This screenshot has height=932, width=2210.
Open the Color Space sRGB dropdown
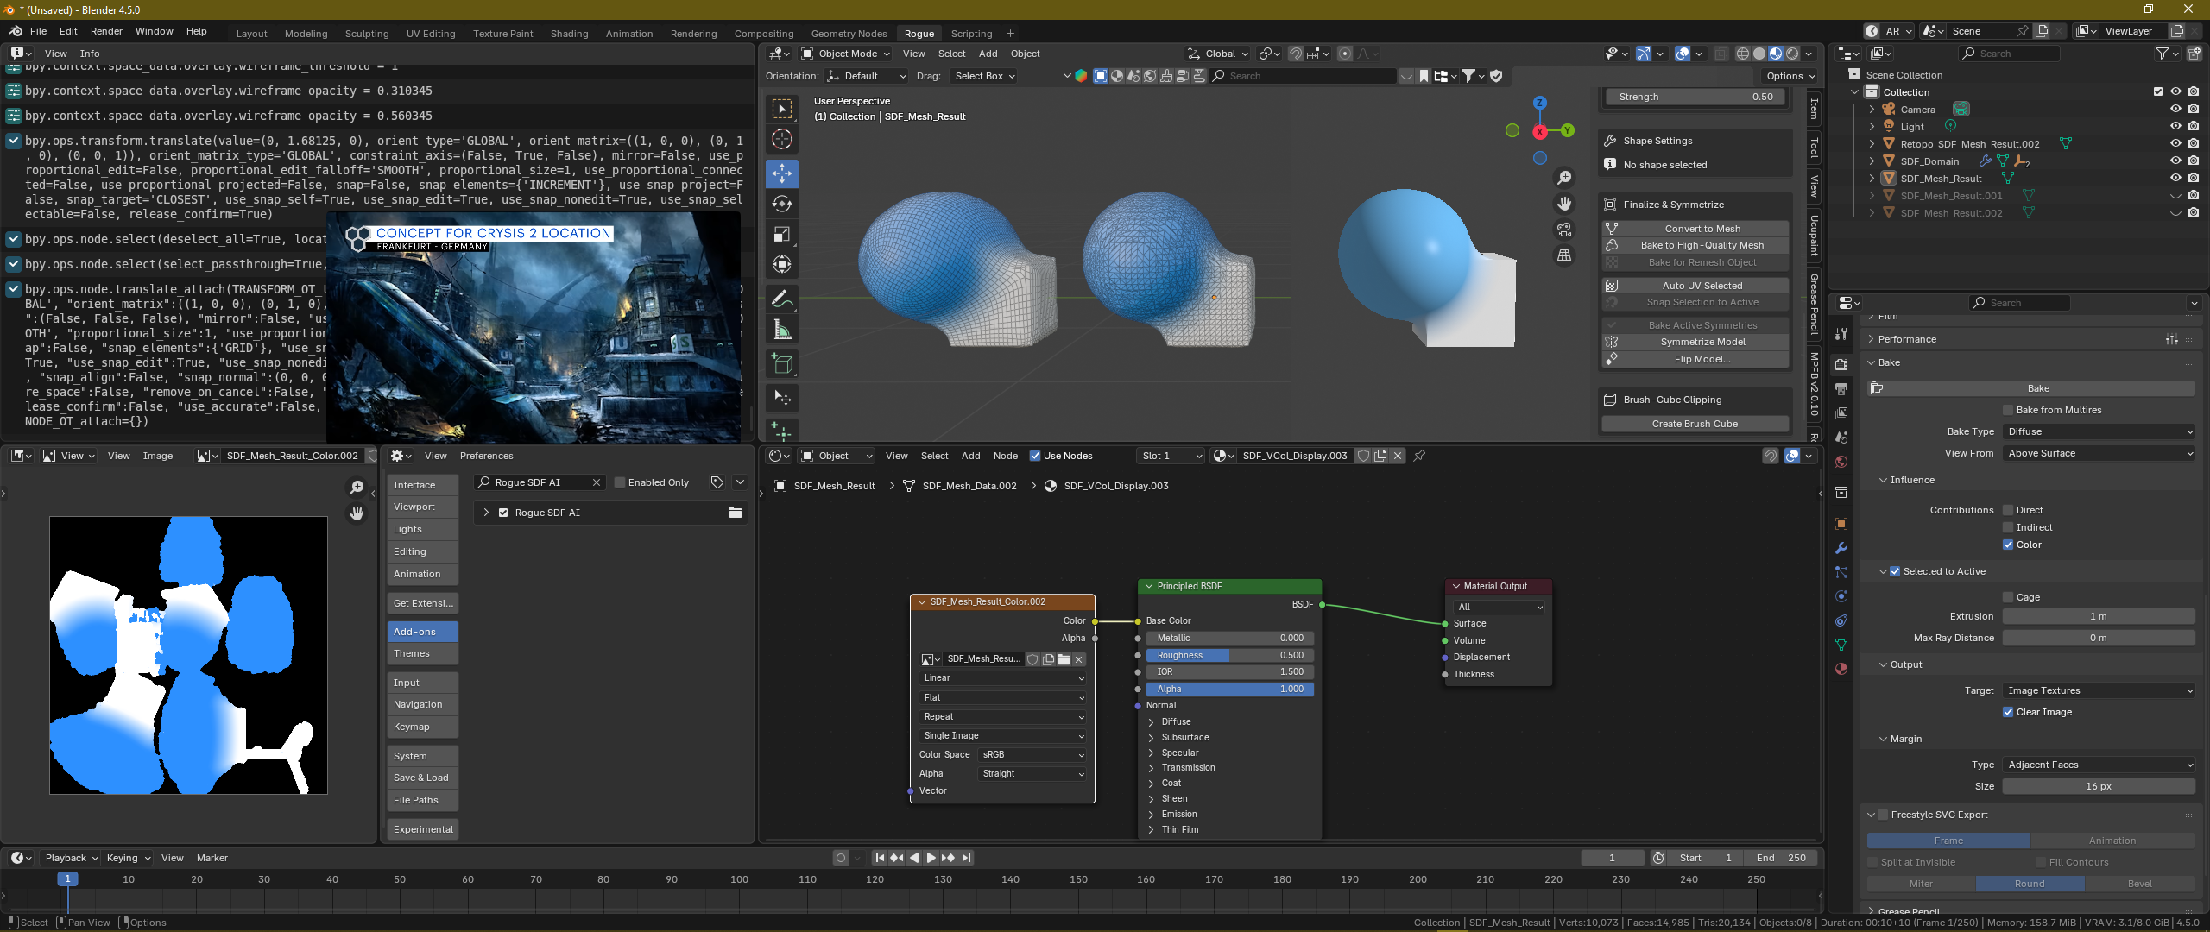1032,754
